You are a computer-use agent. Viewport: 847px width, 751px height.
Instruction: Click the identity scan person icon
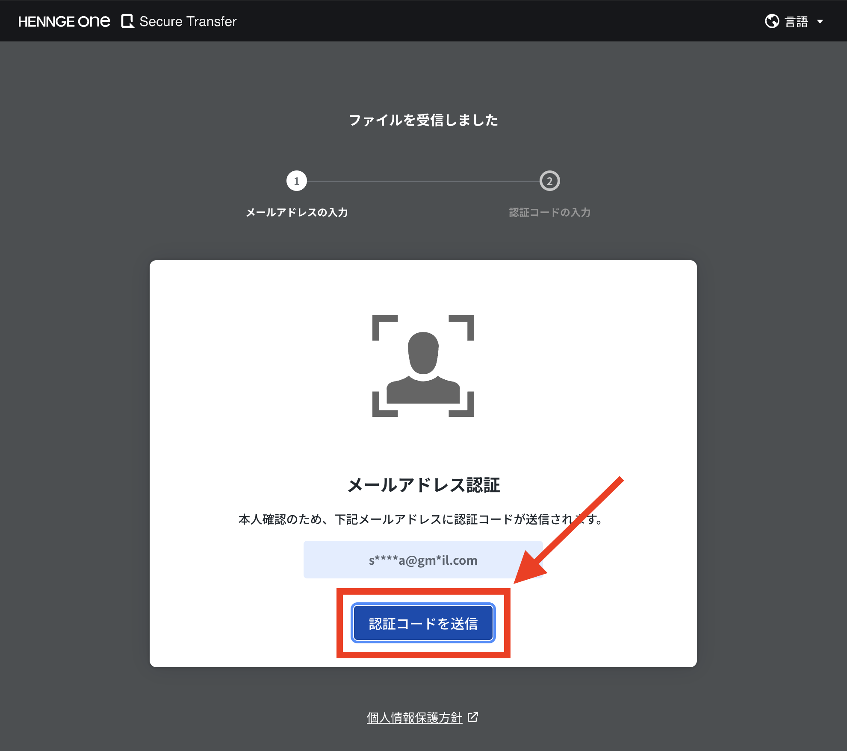click(x=423, y=366)
